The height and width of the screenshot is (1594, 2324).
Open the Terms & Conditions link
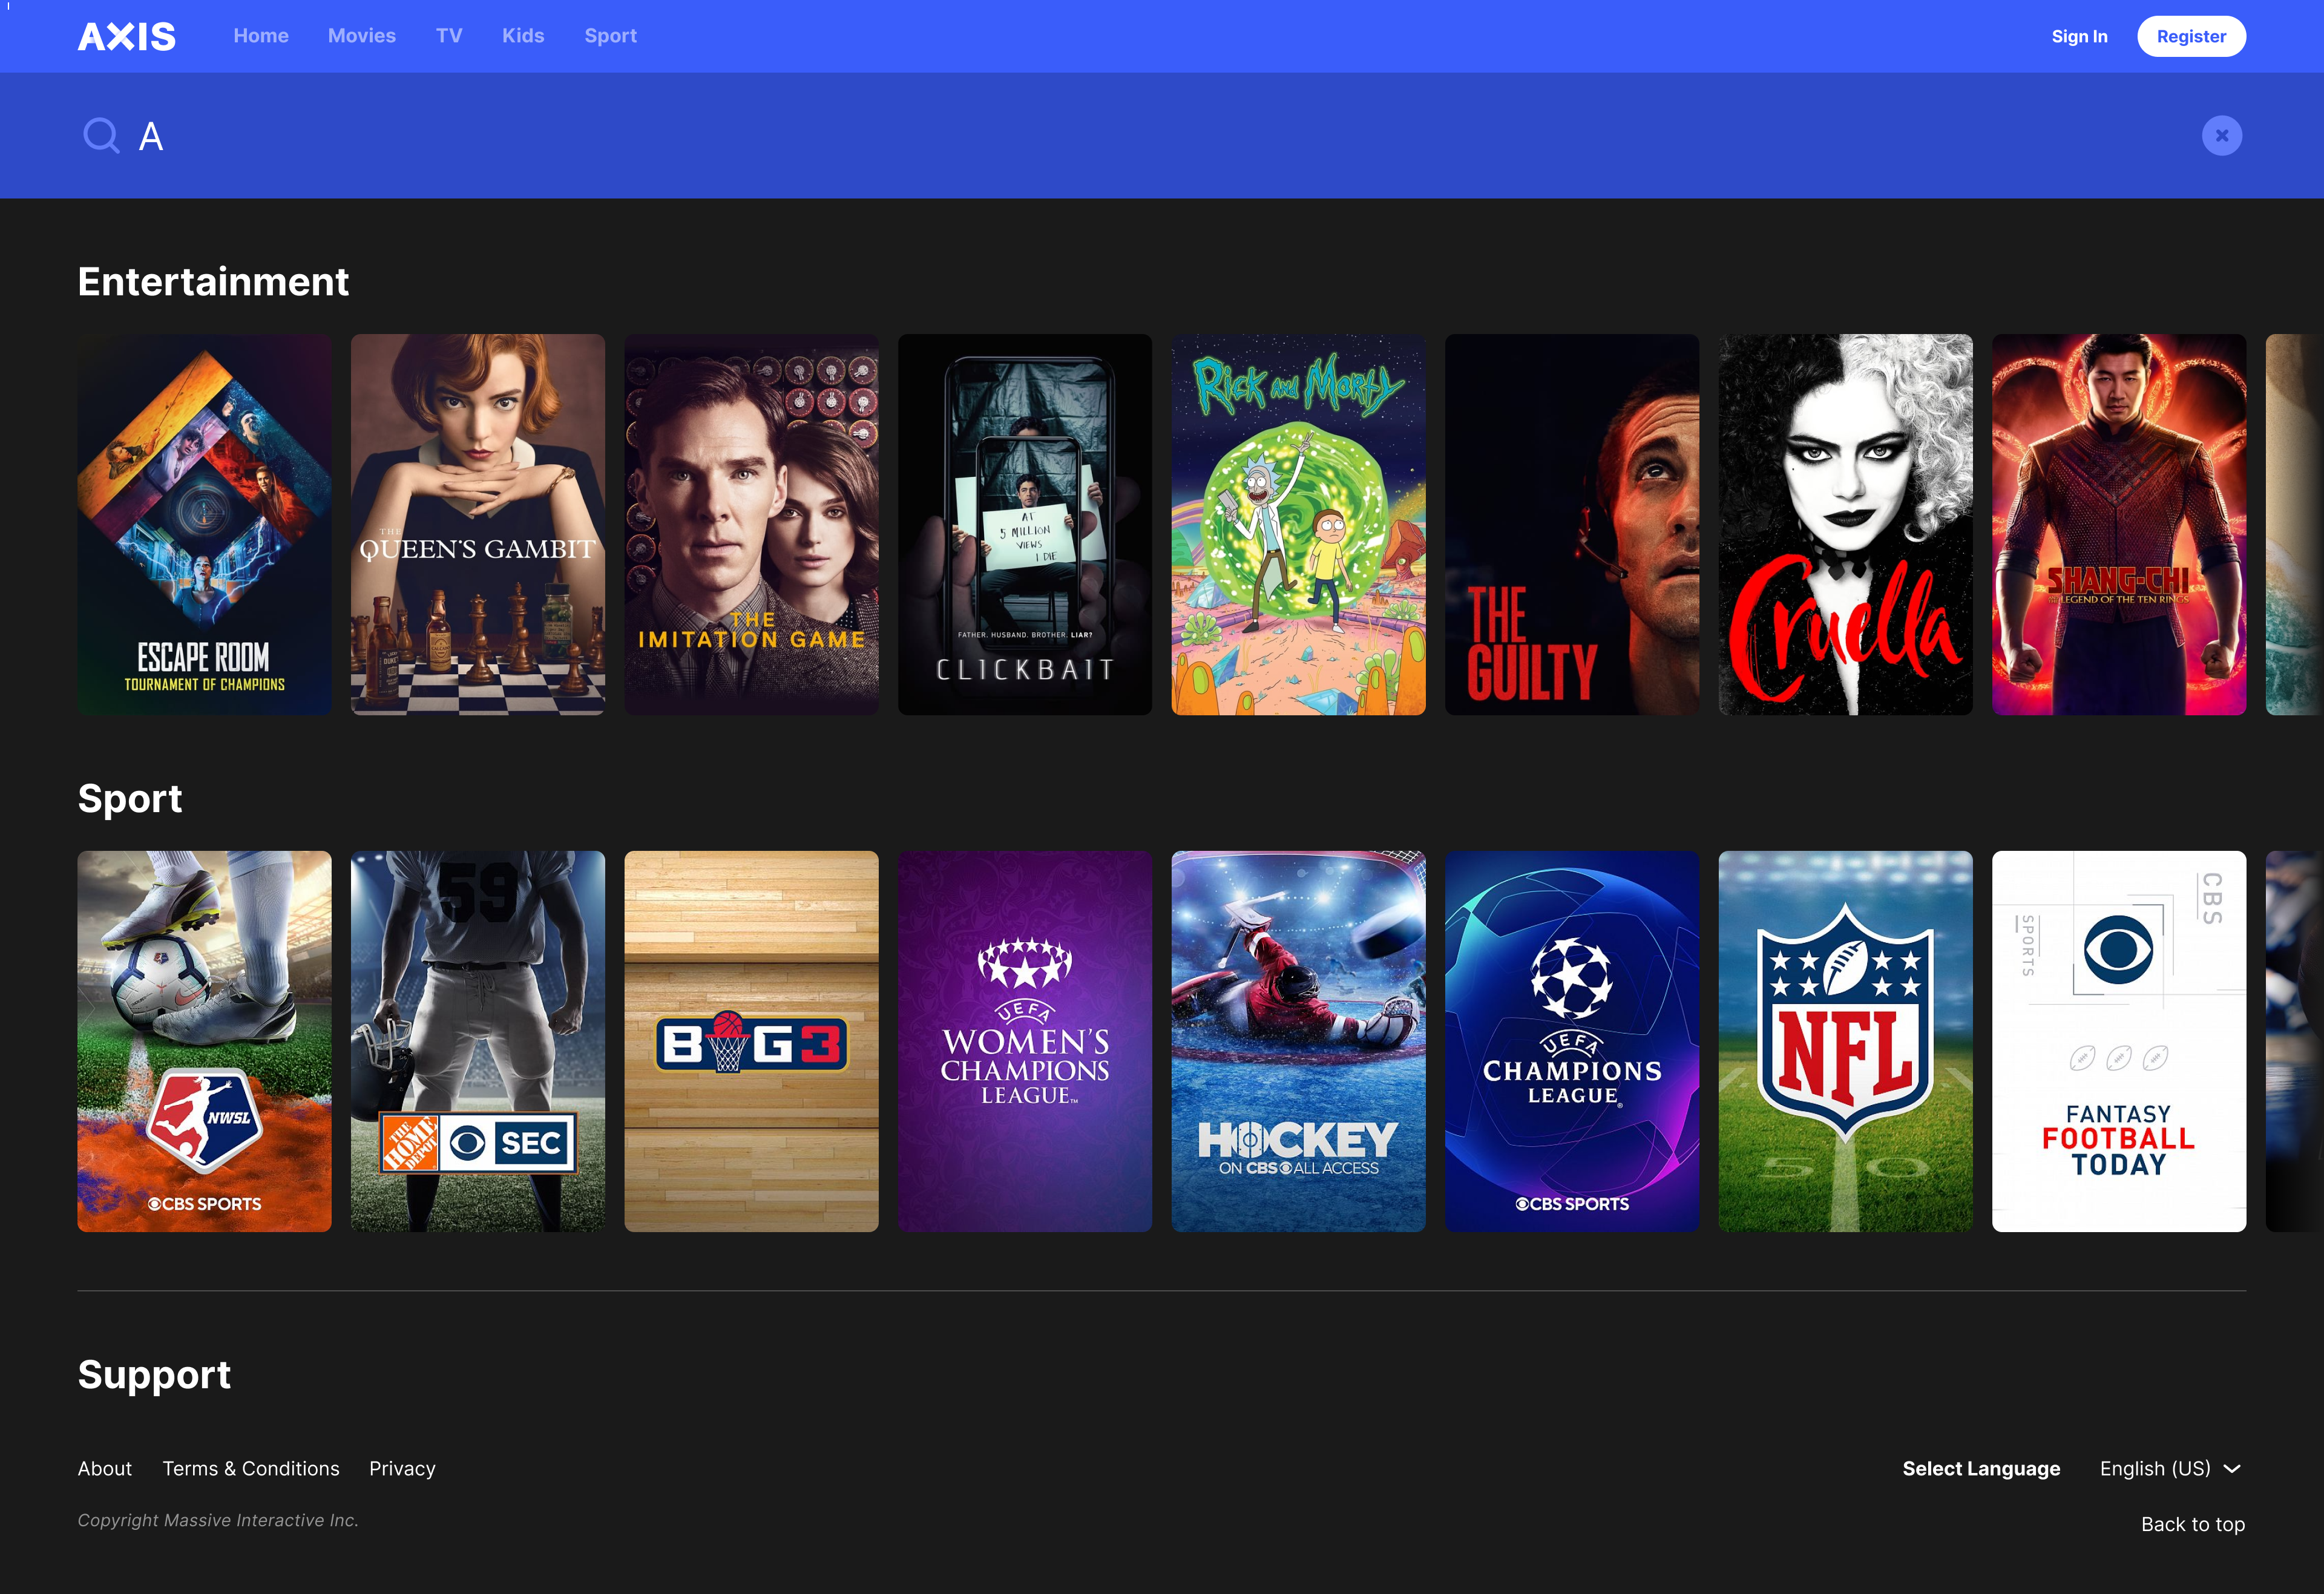tap(251, 1468)
